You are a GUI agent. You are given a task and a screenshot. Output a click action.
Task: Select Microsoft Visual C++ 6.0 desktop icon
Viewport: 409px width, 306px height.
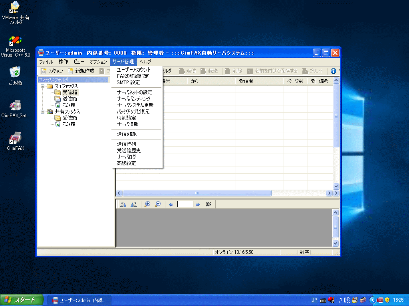click(16, 47)
